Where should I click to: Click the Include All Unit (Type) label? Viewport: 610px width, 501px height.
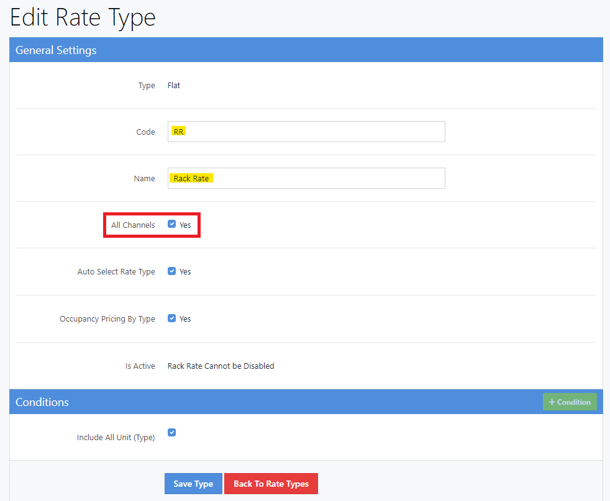point(116,438)
